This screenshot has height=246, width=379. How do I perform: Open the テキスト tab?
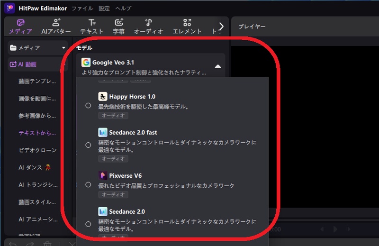[x=92, y=27]
